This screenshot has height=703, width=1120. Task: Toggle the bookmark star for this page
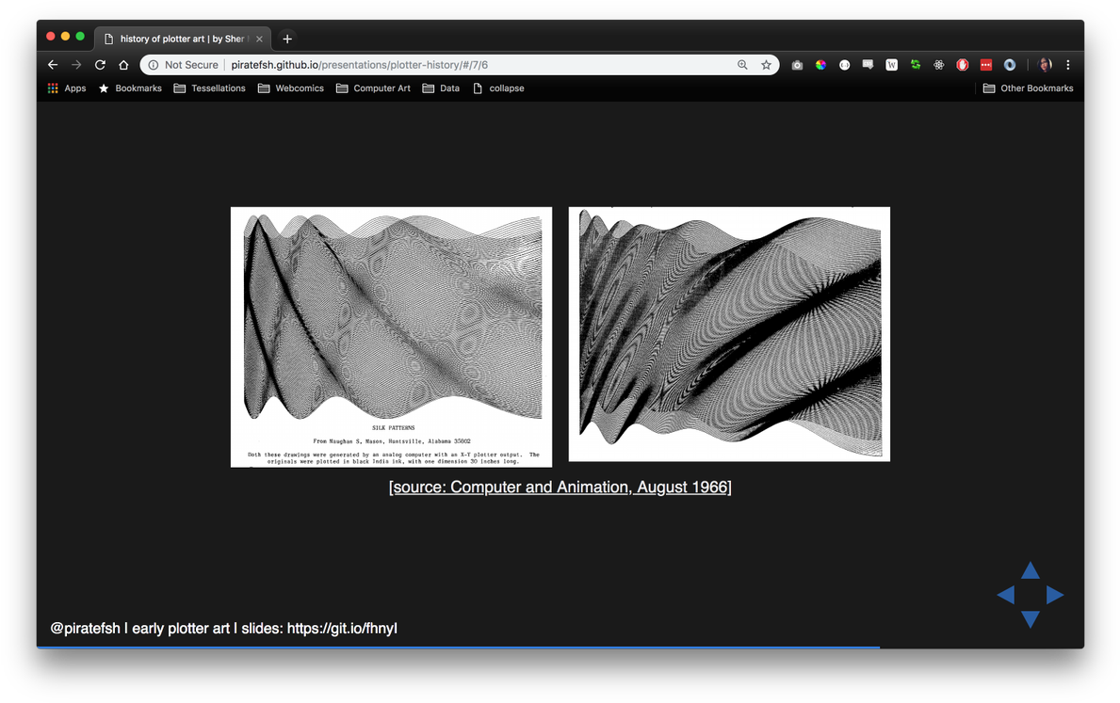point(765,65)
